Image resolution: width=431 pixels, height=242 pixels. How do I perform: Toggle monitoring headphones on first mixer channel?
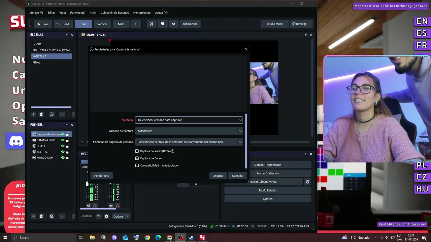[x=95, y=206]
